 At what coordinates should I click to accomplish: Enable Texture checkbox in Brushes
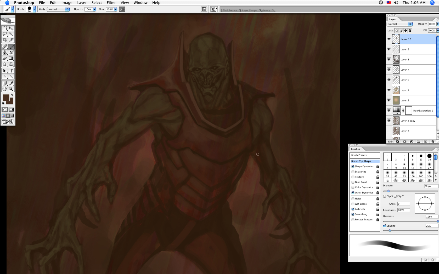[x=353, y=177]
